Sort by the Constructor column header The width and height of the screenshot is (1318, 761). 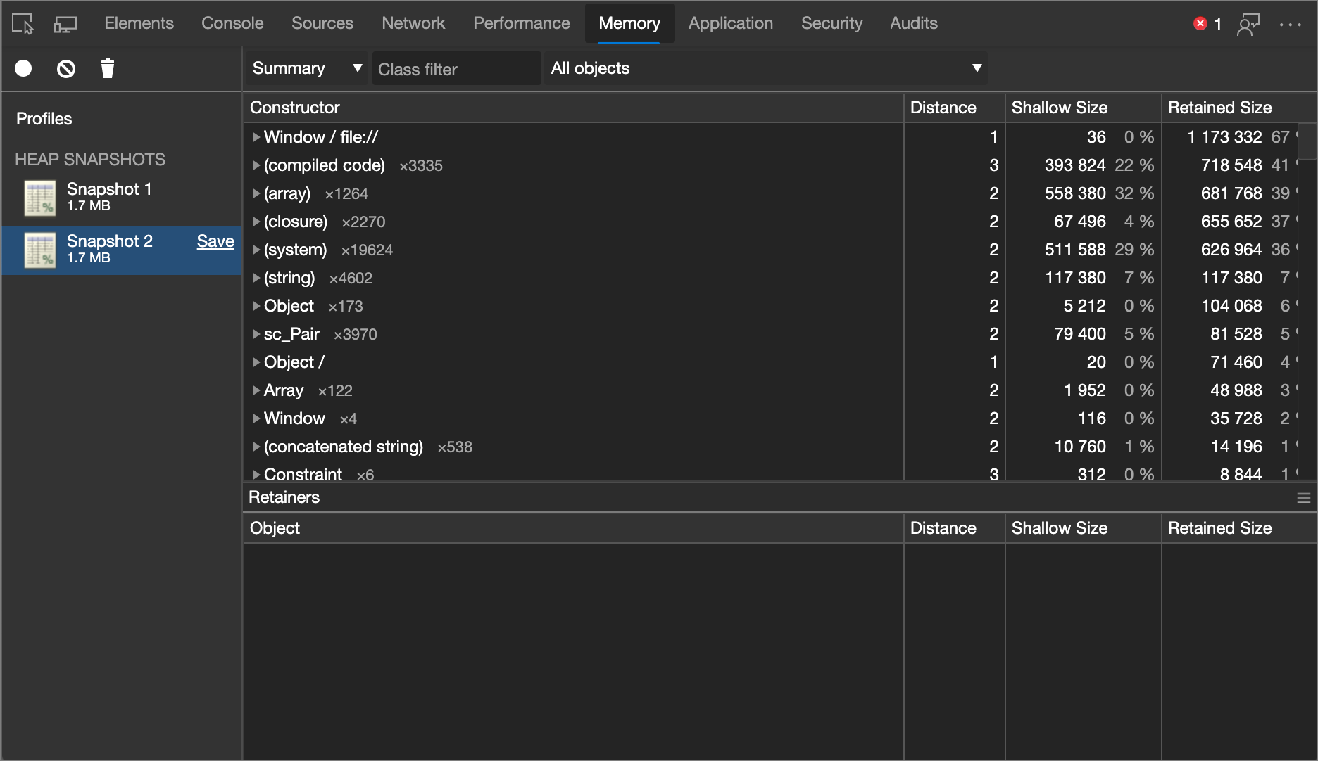[573, 108]
